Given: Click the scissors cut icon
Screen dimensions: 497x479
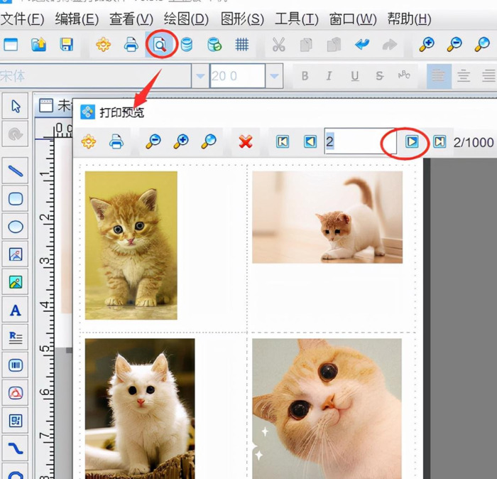Looking at the screenshot, I should [278, 45].
